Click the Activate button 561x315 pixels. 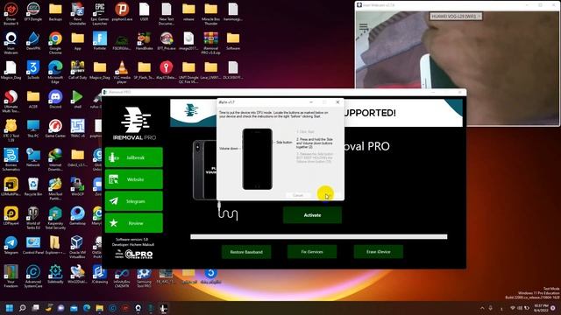tap(312, 215)
